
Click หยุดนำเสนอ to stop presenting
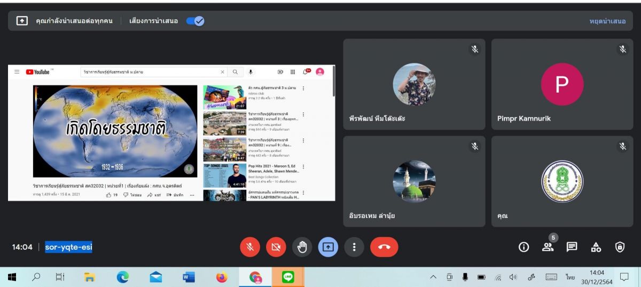[x=607, y=21]
